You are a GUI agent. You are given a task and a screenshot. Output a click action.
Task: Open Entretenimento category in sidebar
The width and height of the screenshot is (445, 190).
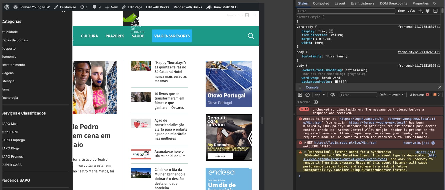pos(14,65)
